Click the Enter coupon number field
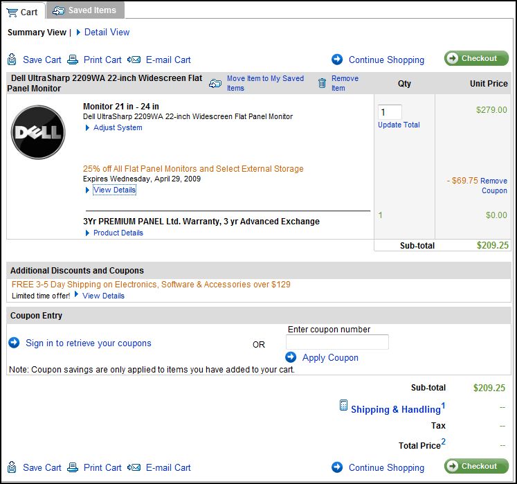 click(x=337, y=342)
